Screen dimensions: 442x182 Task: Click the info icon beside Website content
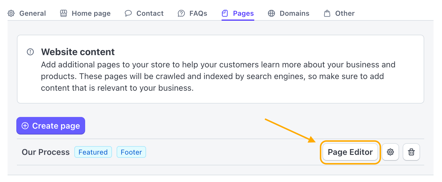pyautogui.click(x=30, y=52)
